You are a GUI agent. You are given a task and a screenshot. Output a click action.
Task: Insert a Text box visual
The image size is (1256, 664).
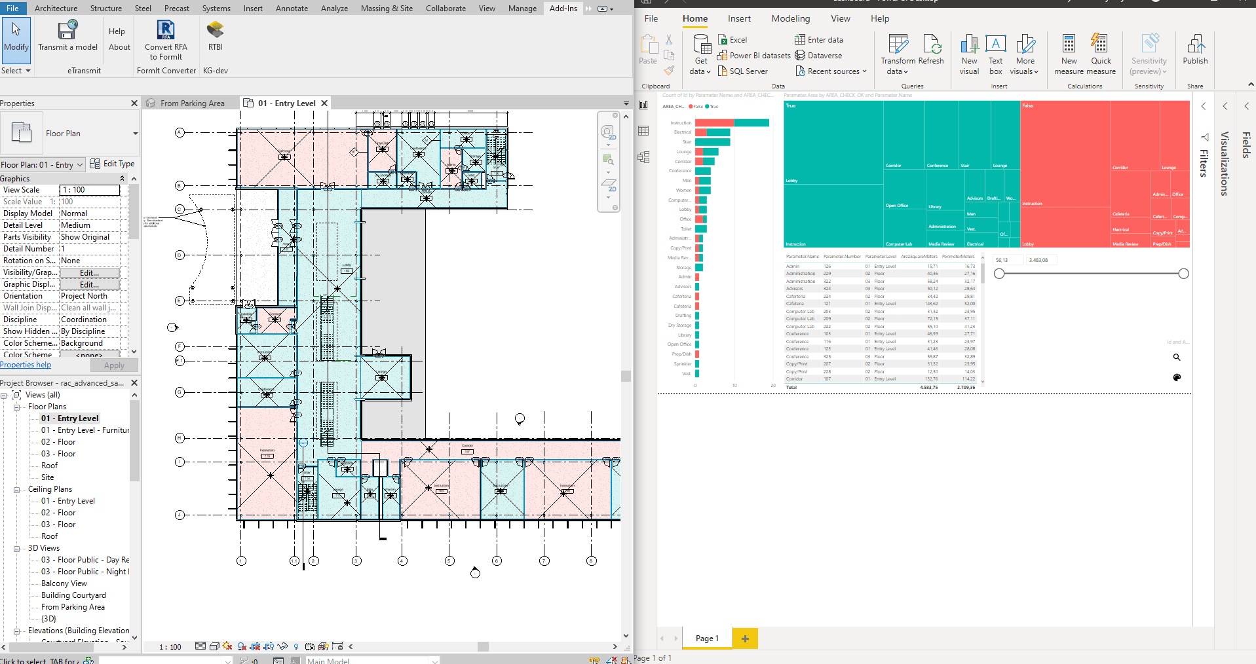[995, 54]
